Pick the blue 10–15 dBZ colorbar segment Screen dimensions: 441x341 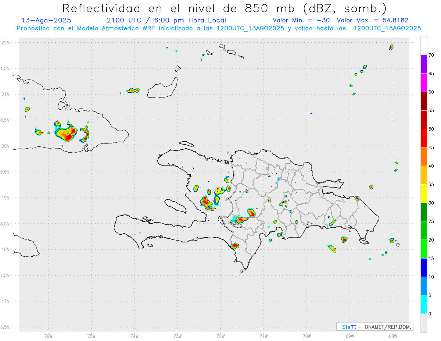pyautogui.click(x=424, y=267)
